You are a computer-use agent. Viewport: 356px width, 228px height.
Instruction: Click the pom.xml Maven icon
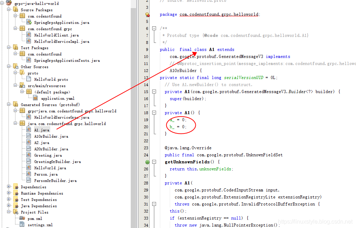(x=22, y=218)
